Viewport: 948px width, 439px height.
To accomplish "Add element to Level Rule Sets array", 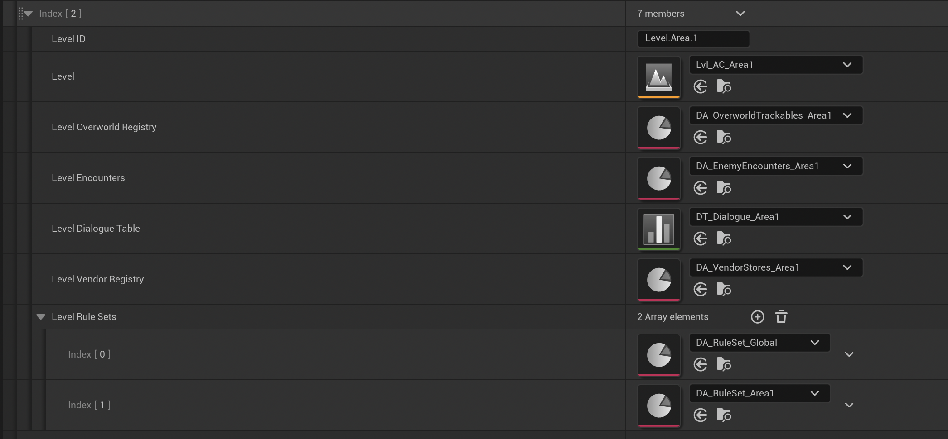I will tap(757, 317).
